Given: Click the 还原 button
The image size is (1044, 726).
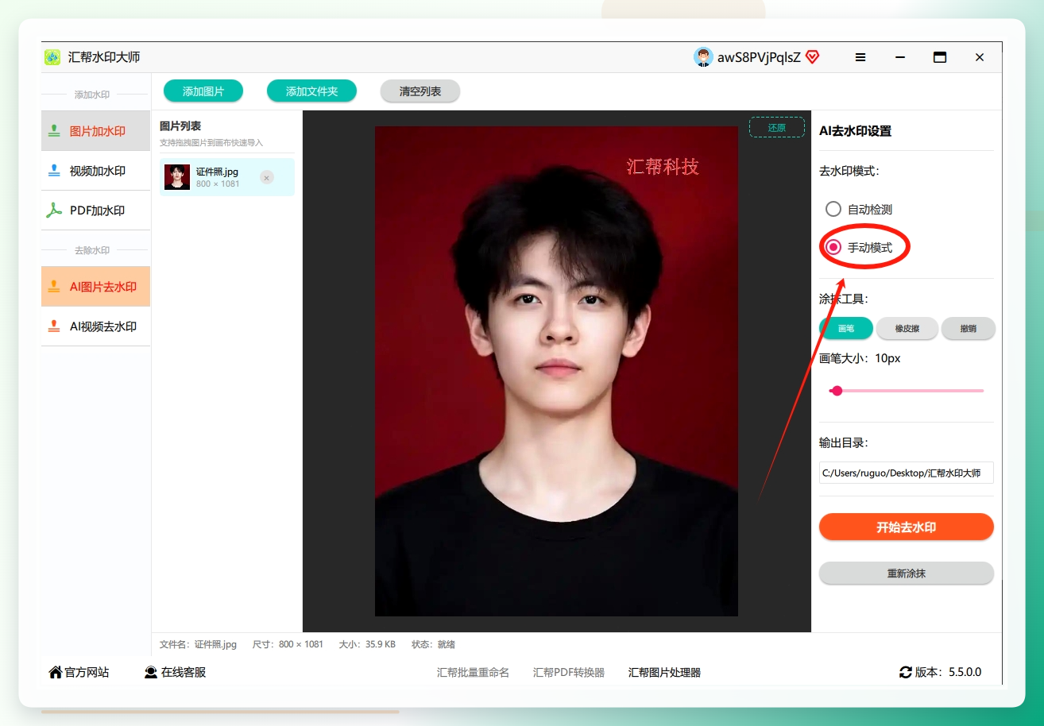Looking at the screenshot, I should tap(776, 128).
